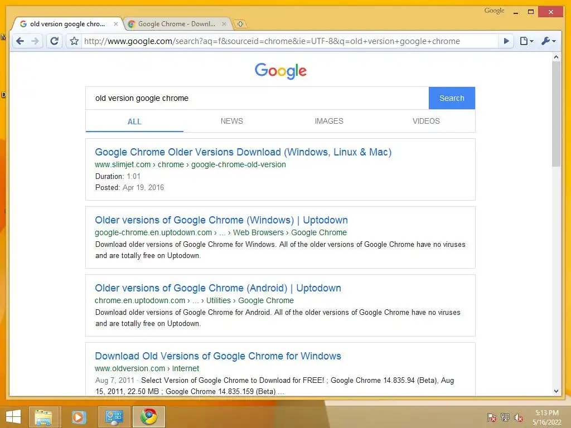
Task: Open the Control Panel taskbar icon
Action: [x=114, y=417]
